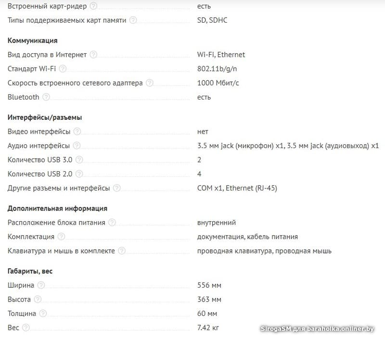Open help icon for Другие разъемы и интерфейсы
This screenshot has width=385, height=340.
(x=116, y=188)
